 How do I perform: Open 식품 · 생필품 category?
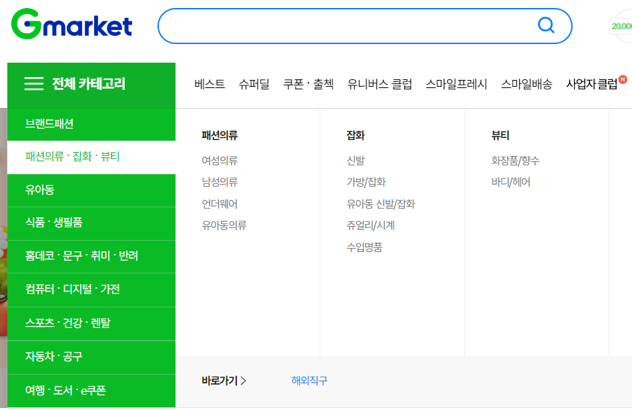91,223
